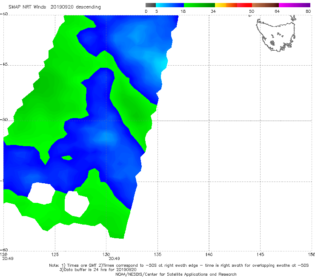Viewport: 315px width, 277px height.
Task: Click the swath time "20:49" under longitude 130
Action: (115, 259)
